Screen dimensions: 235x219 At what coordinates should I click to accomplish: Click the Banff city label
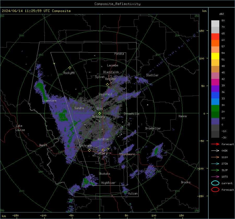click(x=43, y=145)
